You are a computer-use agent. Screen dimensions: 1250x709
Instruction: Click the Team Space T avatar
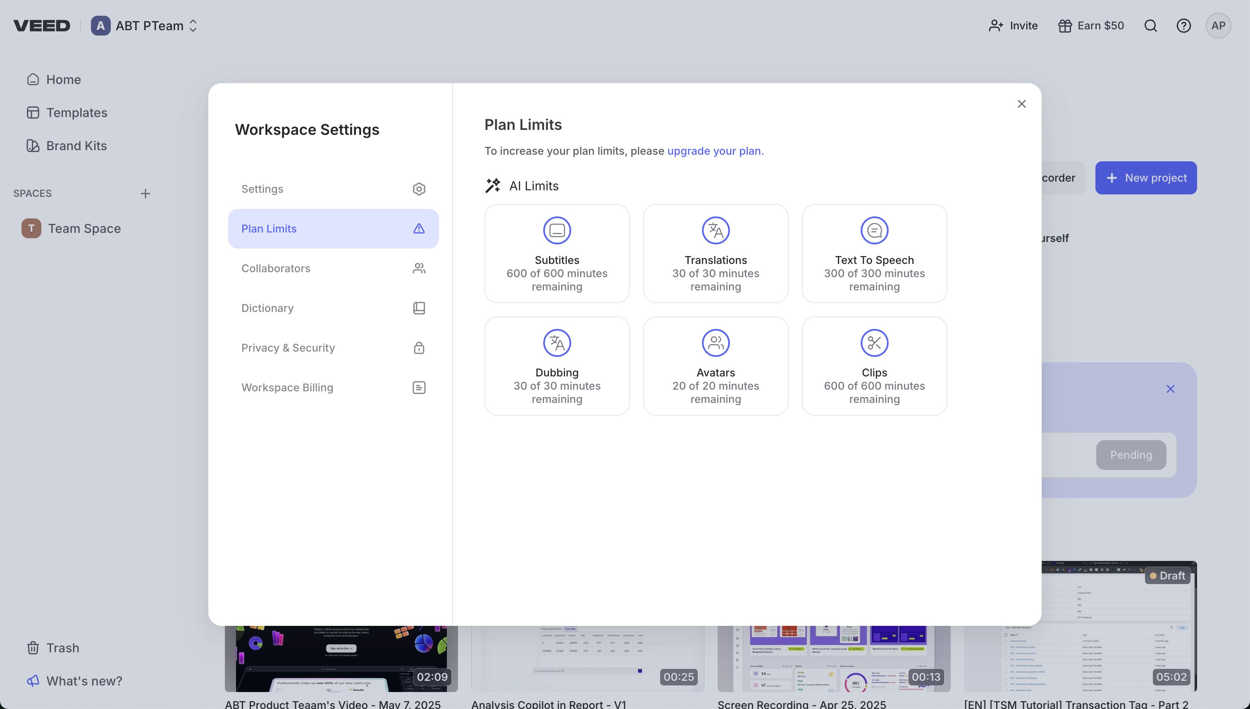(x=31, y=228)
